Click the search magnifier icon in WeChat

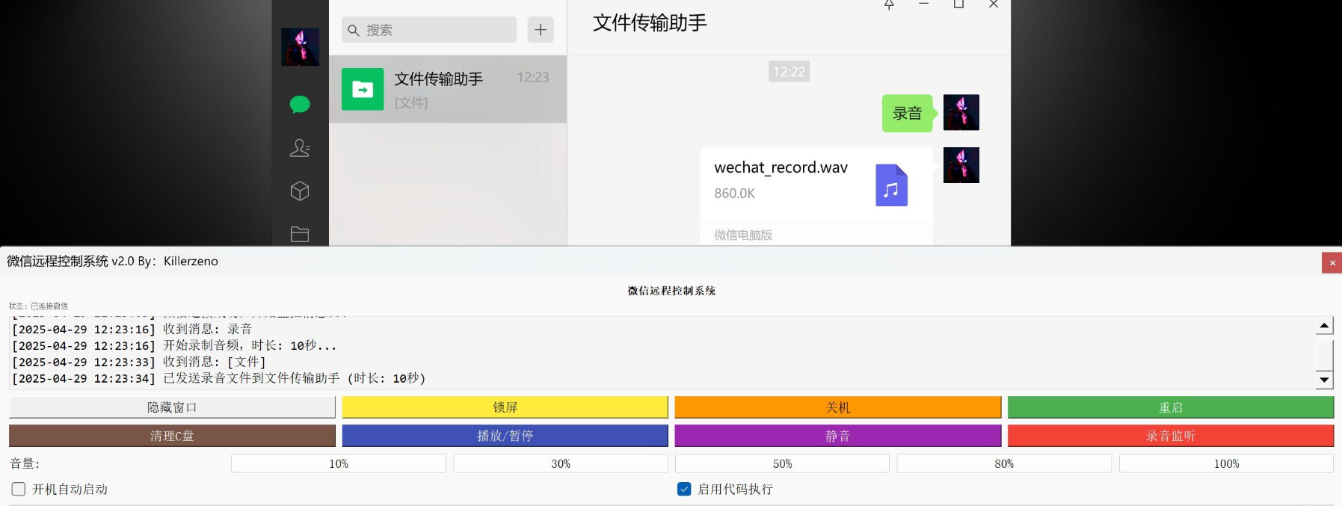pyautogui.click(x=354, y=30)
